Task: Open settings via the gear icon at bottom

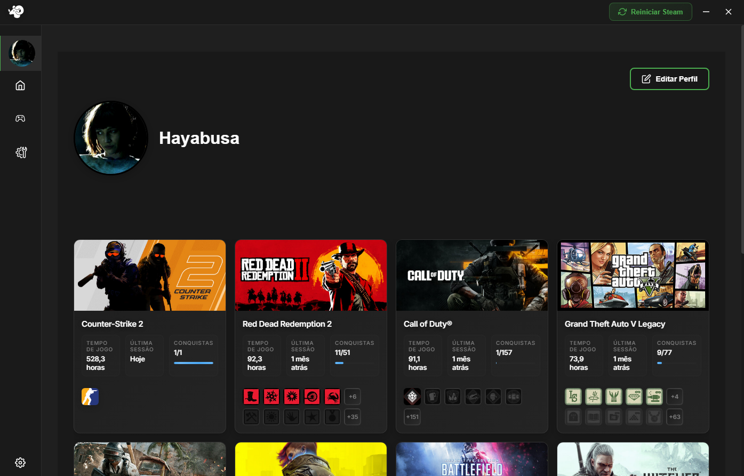Action: point(20,462)
